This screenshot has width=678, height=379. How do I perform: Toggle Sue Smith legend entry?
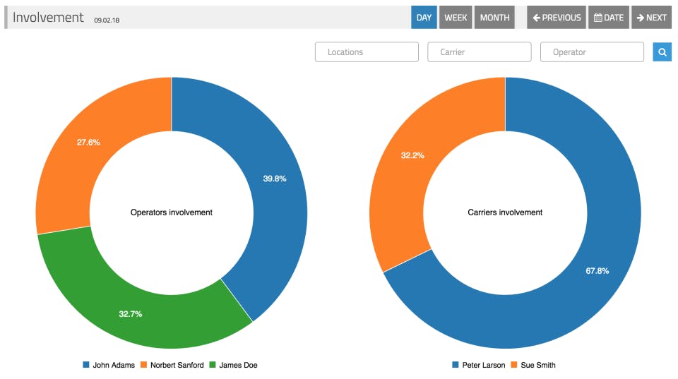pos(533,365)
